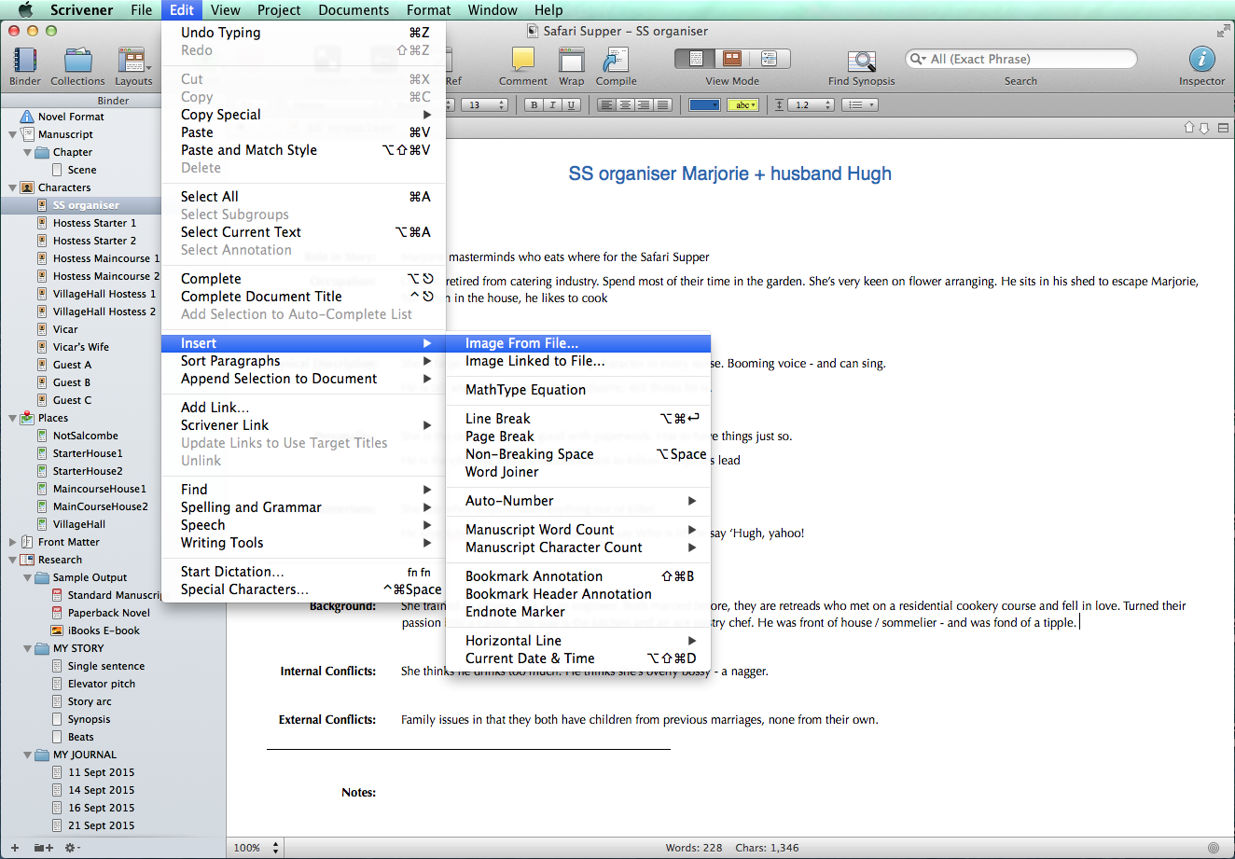
Task: Select Page Break from Insert submenu
Action: point(578,436)
